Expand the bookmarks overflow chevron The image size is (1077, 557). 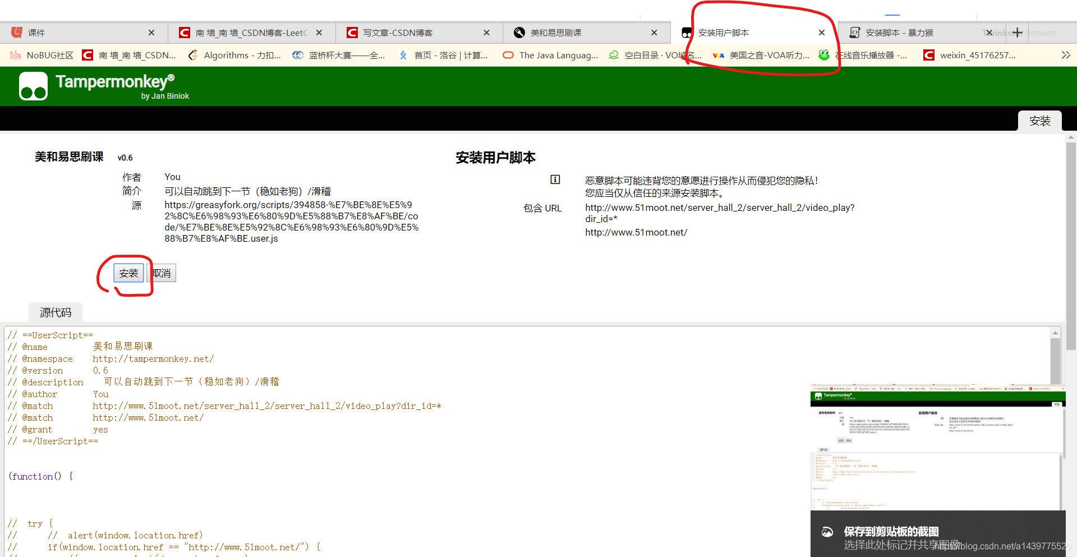[1066, 55]
